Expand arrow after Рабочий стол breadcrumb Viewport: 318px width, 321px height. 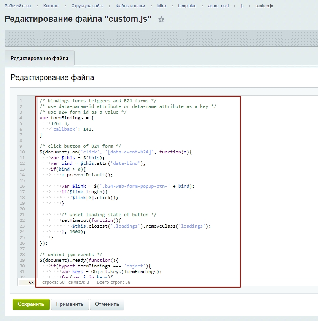38,6
